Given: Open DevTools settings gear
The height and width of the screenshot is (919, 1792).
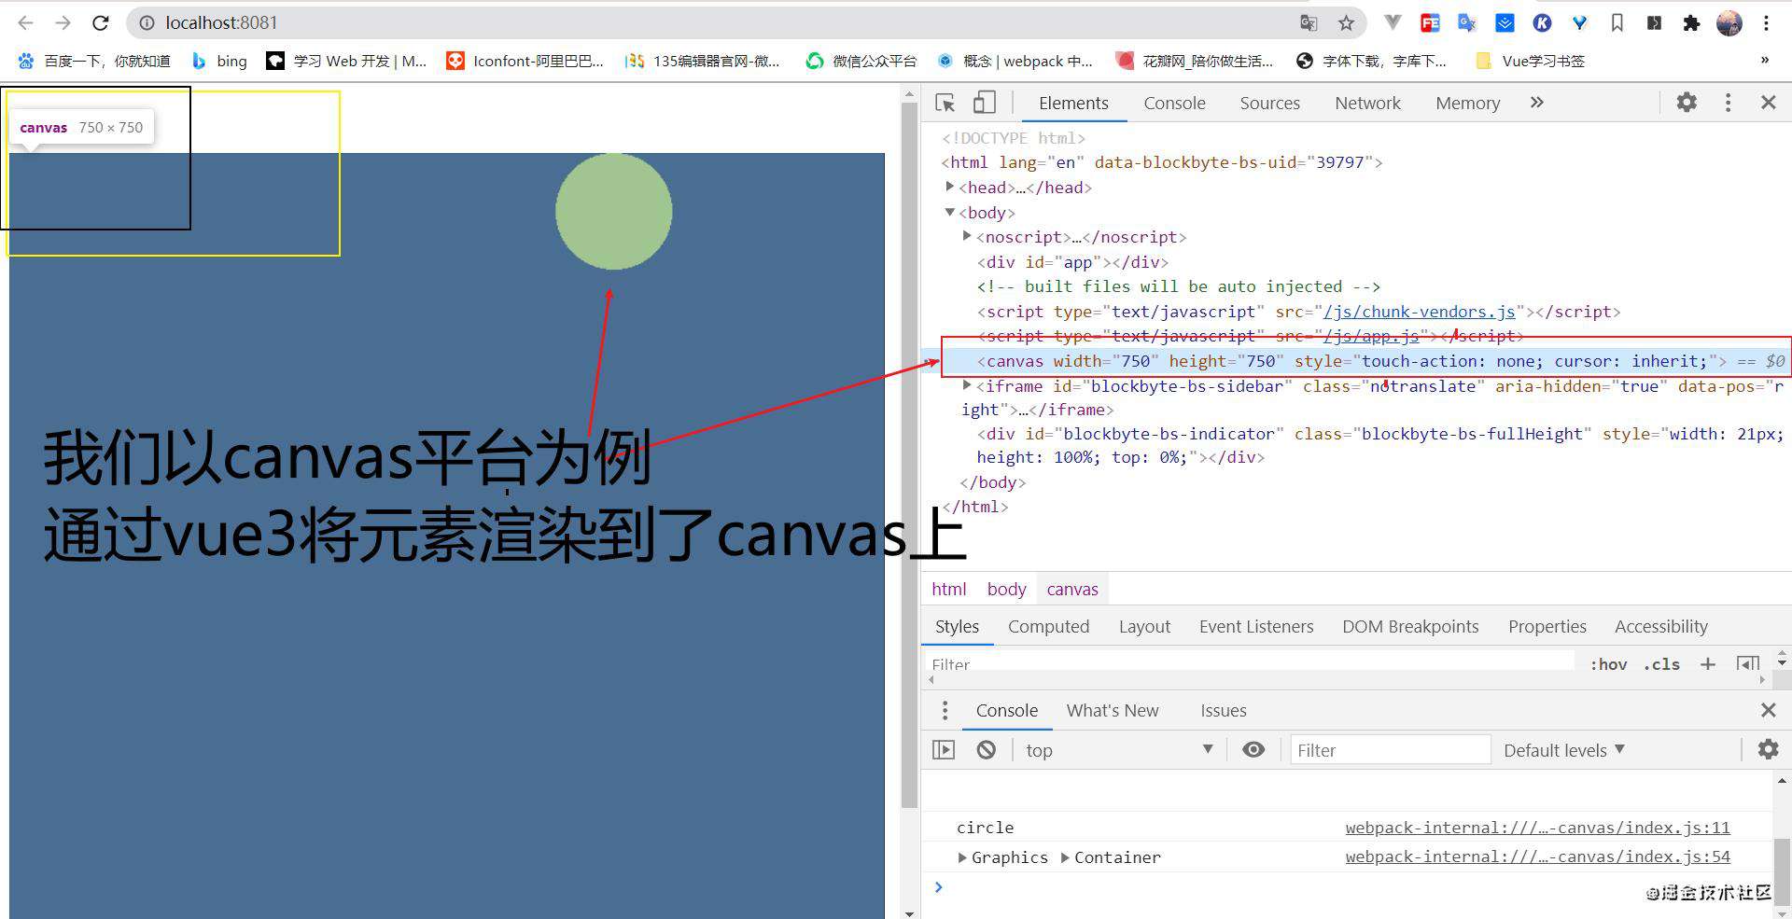Looking at the screenshot, I should tap(1687, 103).
